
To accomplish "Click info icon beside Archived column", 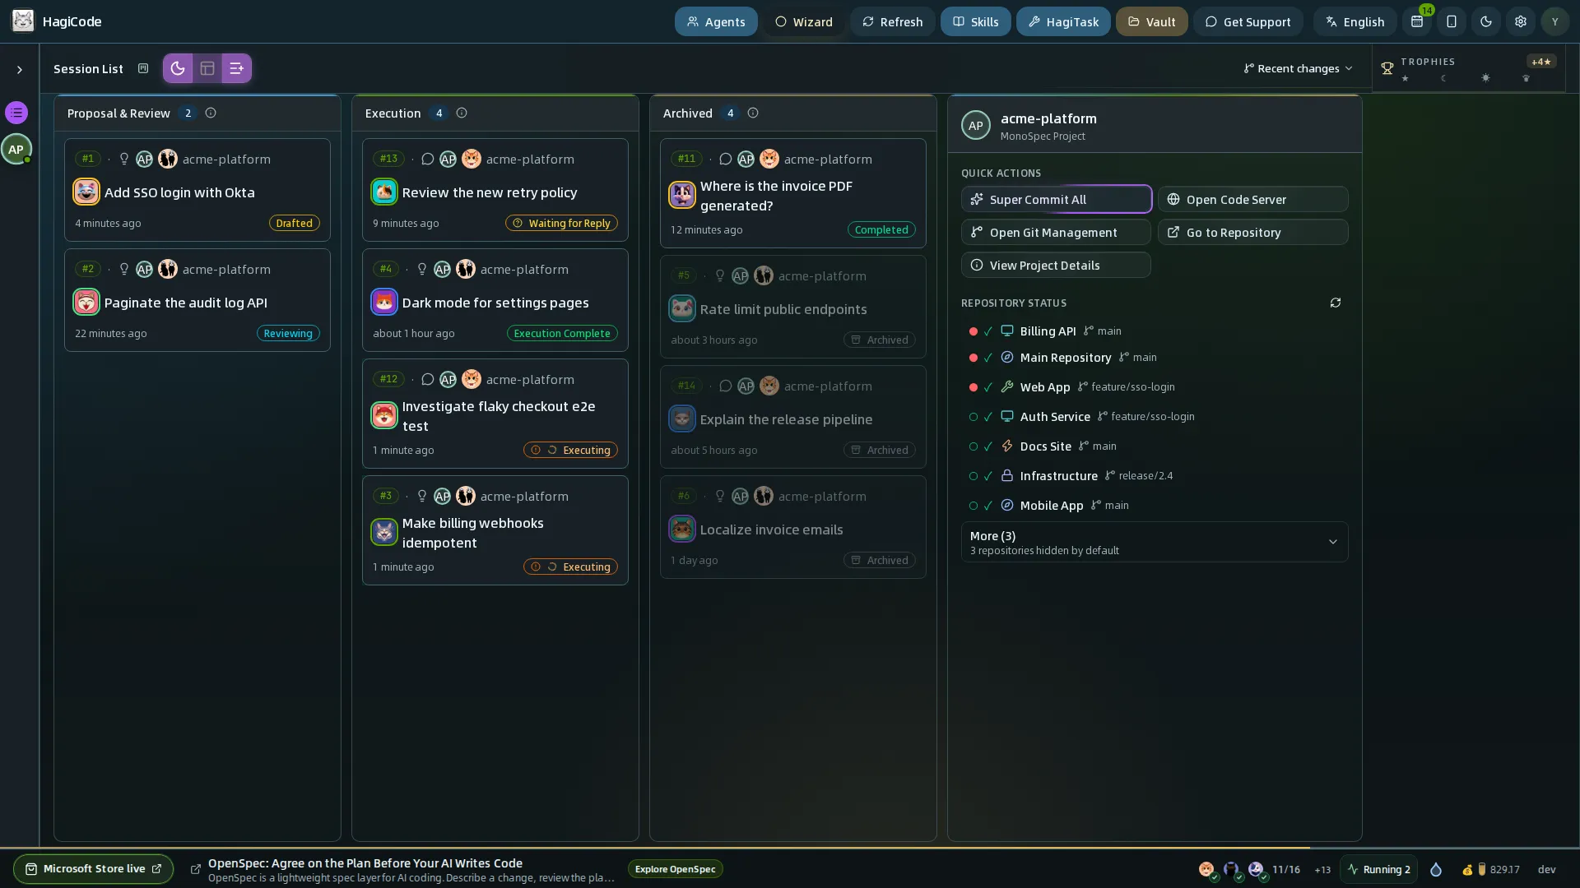I will (x=753, y=113).
